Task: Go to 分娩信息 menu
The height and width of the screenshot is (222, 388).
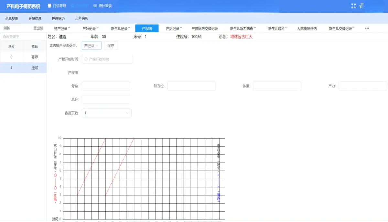Action: (35, 18)
